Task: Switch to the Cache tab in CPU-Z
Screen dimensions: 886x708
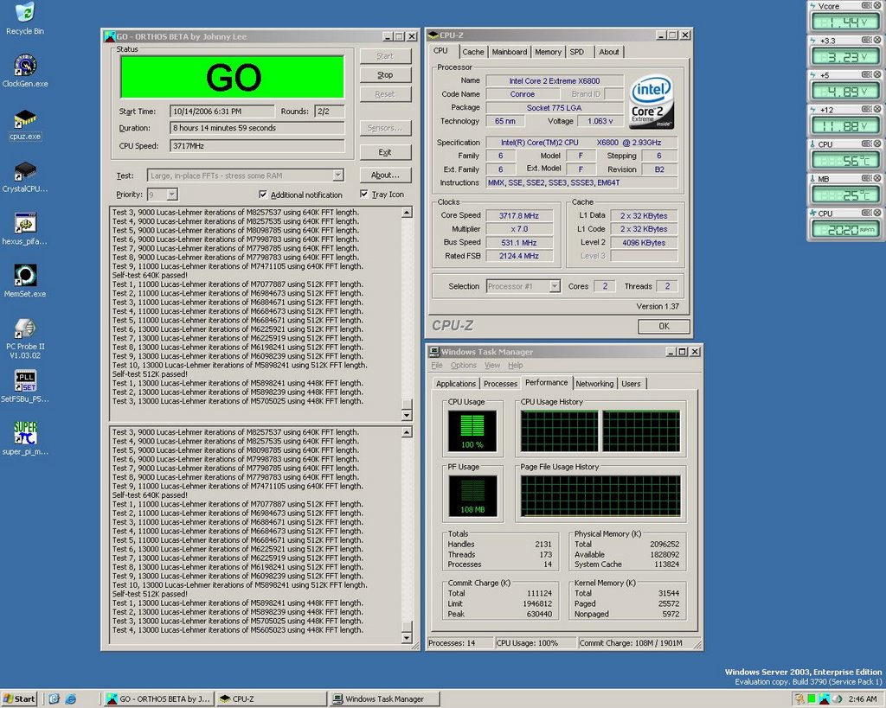Action: click(473, 52)
